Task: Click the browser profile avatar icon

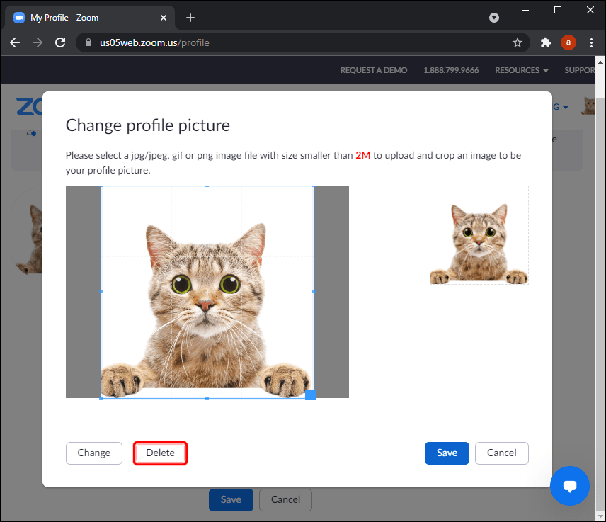Action: coord(568,42)
